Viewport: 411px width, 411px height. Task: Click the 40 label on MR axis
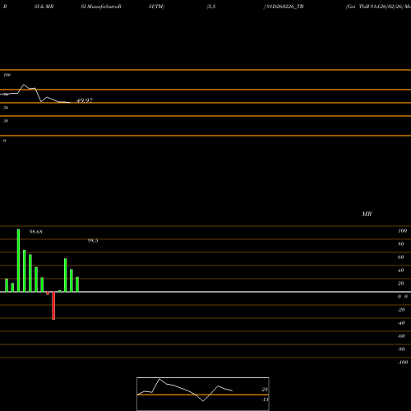[400, 270]
